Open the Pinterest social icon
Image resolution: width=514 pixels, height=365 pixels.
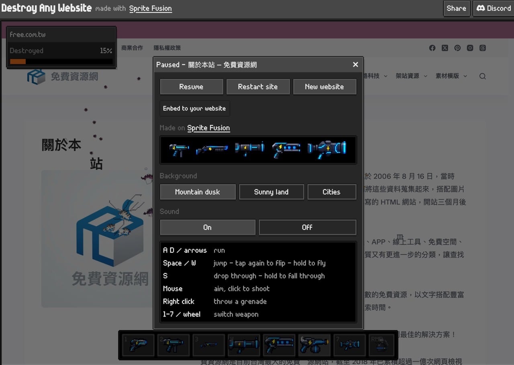(457, 48)
